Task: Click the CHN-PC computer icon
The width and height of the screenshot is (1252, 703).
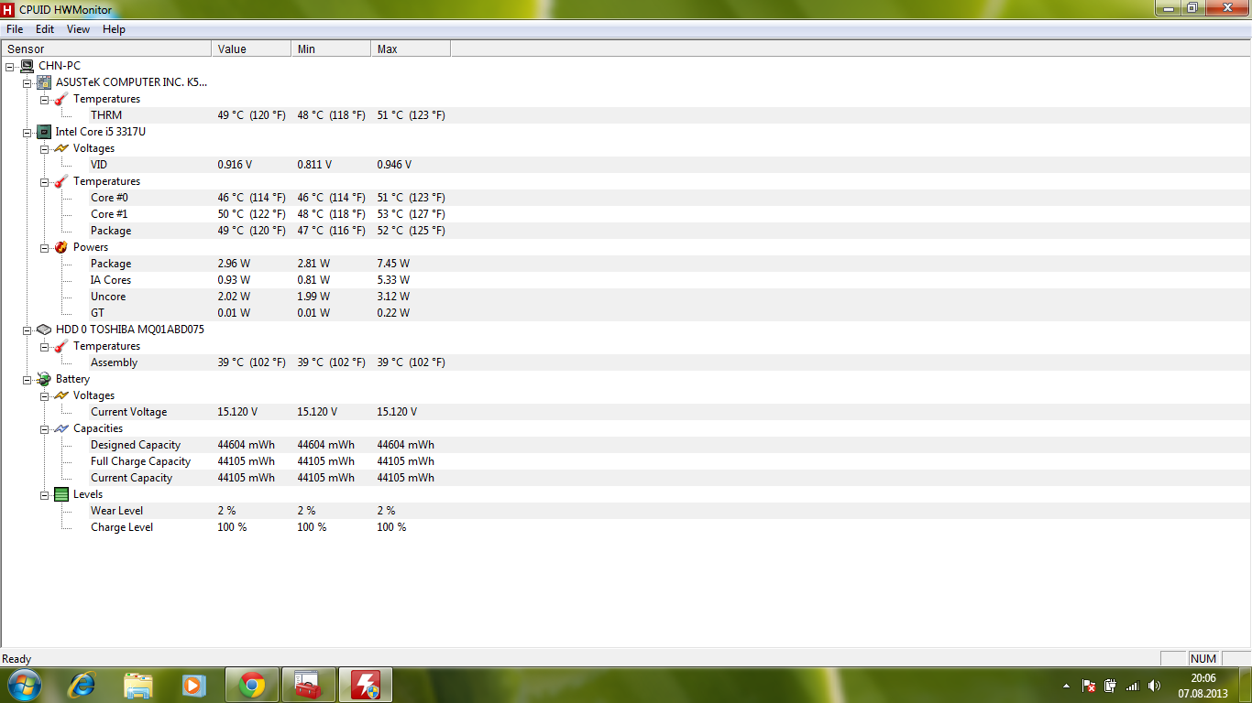Action: [27, 66]
